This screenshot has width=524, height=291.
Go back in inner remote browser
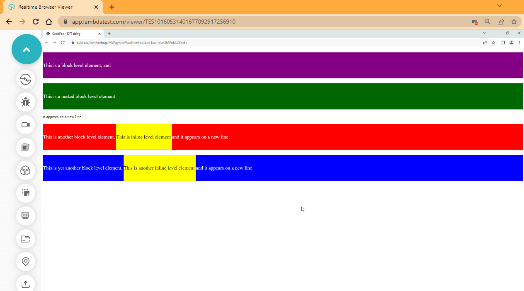tap(46, 43)
